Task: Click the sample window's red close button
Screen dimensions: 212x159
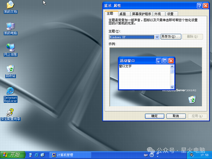Action: point(171,61)
